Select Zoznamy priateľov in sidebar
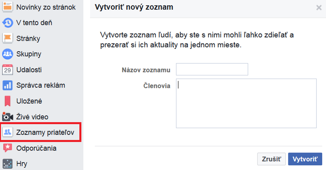The height and width of the screenshot is (170, 326). [45, 132]
